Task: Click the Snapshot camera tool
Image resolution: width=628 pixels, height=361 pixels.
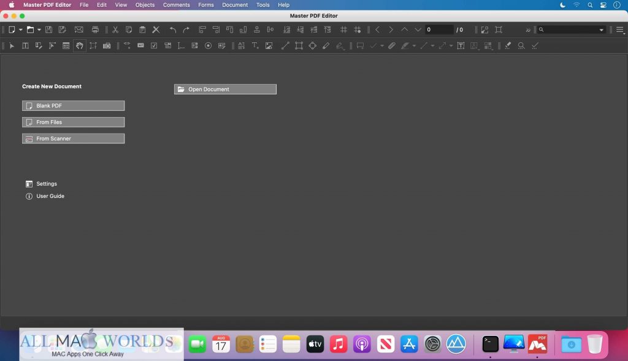Action: (107, 45)
